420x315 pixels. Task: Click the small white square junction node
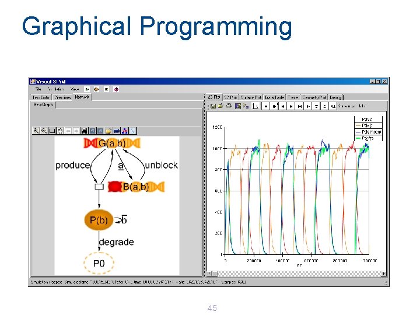[x=99, y=187]
